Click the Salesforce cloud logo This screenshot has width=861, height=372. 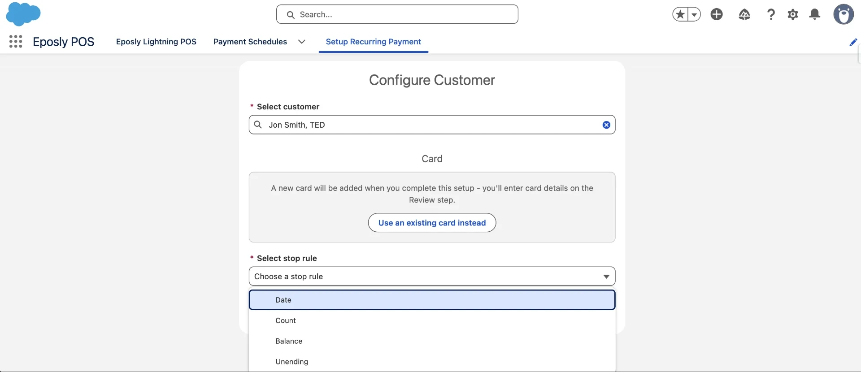click(x=23, y=14)
